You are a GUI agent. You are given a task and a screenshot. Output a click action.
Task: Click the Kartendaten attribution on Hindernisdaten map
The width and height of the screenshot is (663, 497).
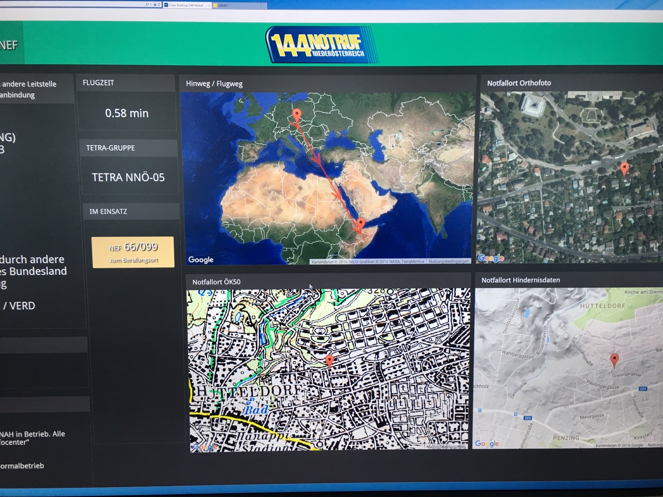pyautogui.click(x=619, y=445)
